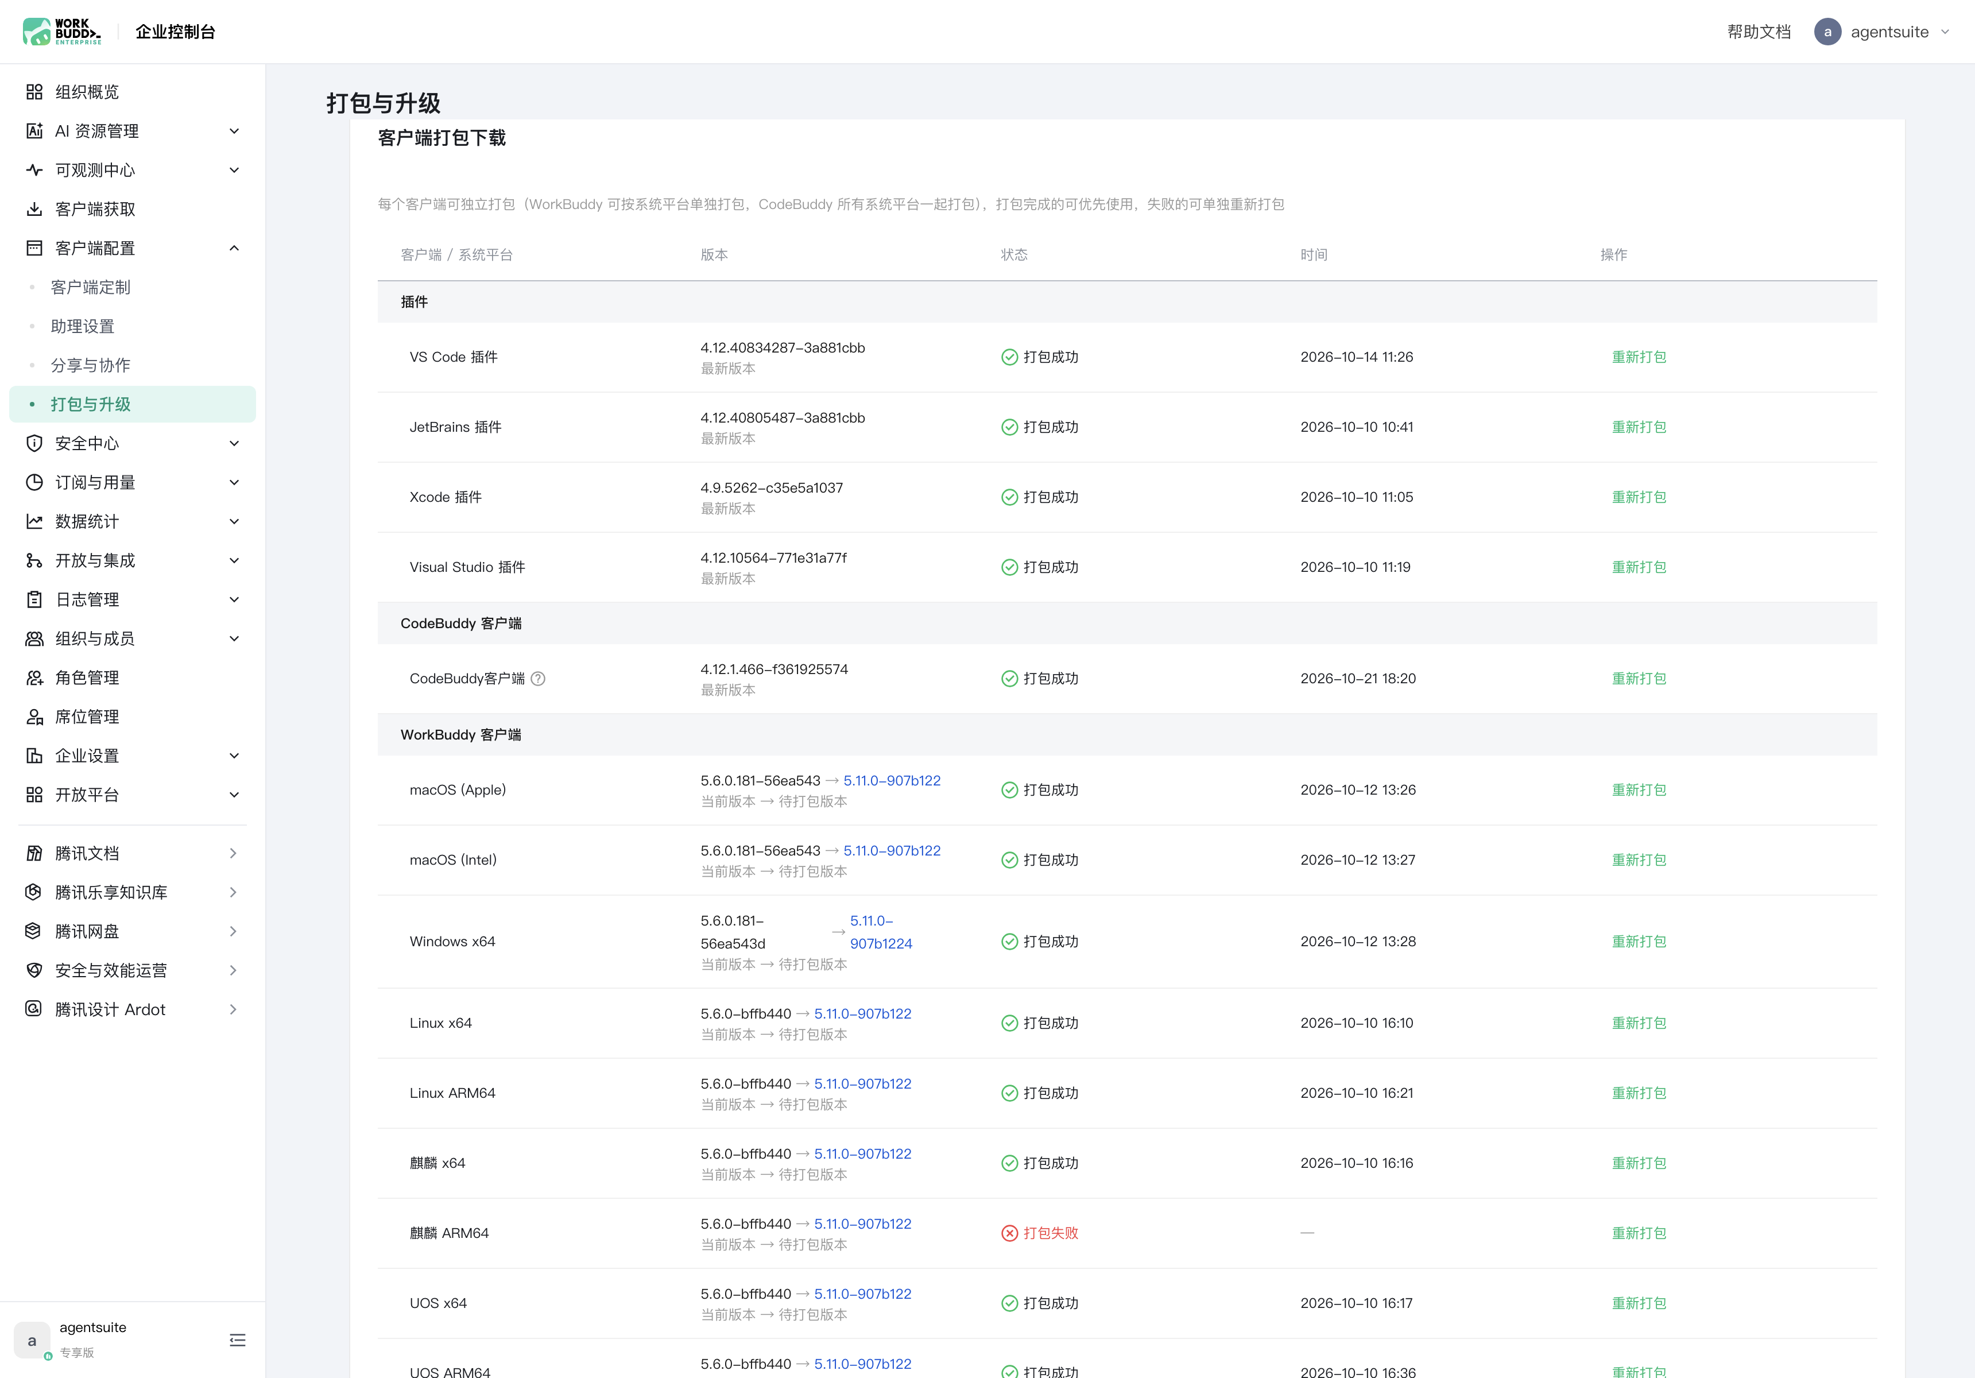Screen dimensions: 1975x1378
Task: Open the 安全与效能运营 external entry arrow
Action: click(233, 970)
